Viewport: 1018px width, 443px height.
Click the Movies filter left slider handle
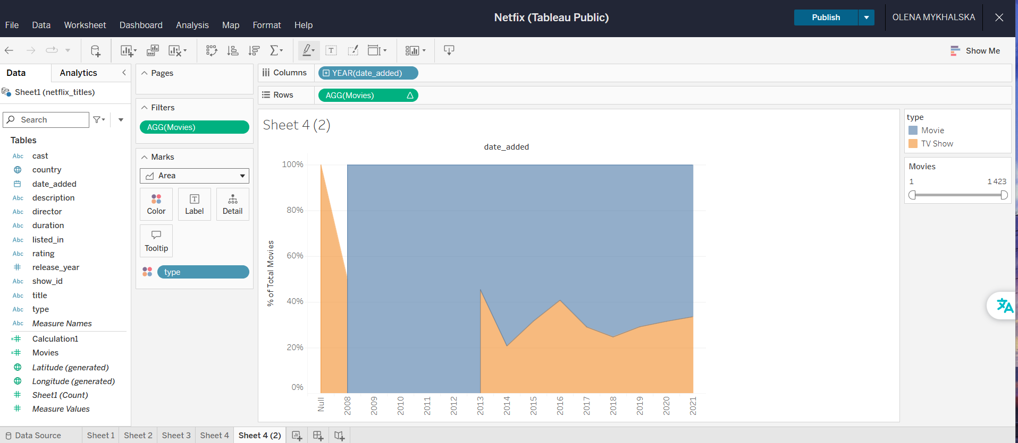point(912,195)
